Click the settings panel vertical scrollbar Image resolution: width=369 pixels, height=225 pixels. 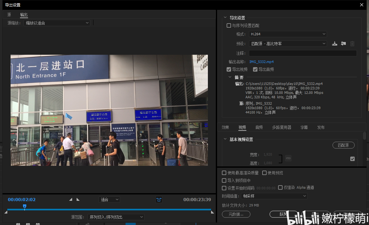(x=365, y=136)
